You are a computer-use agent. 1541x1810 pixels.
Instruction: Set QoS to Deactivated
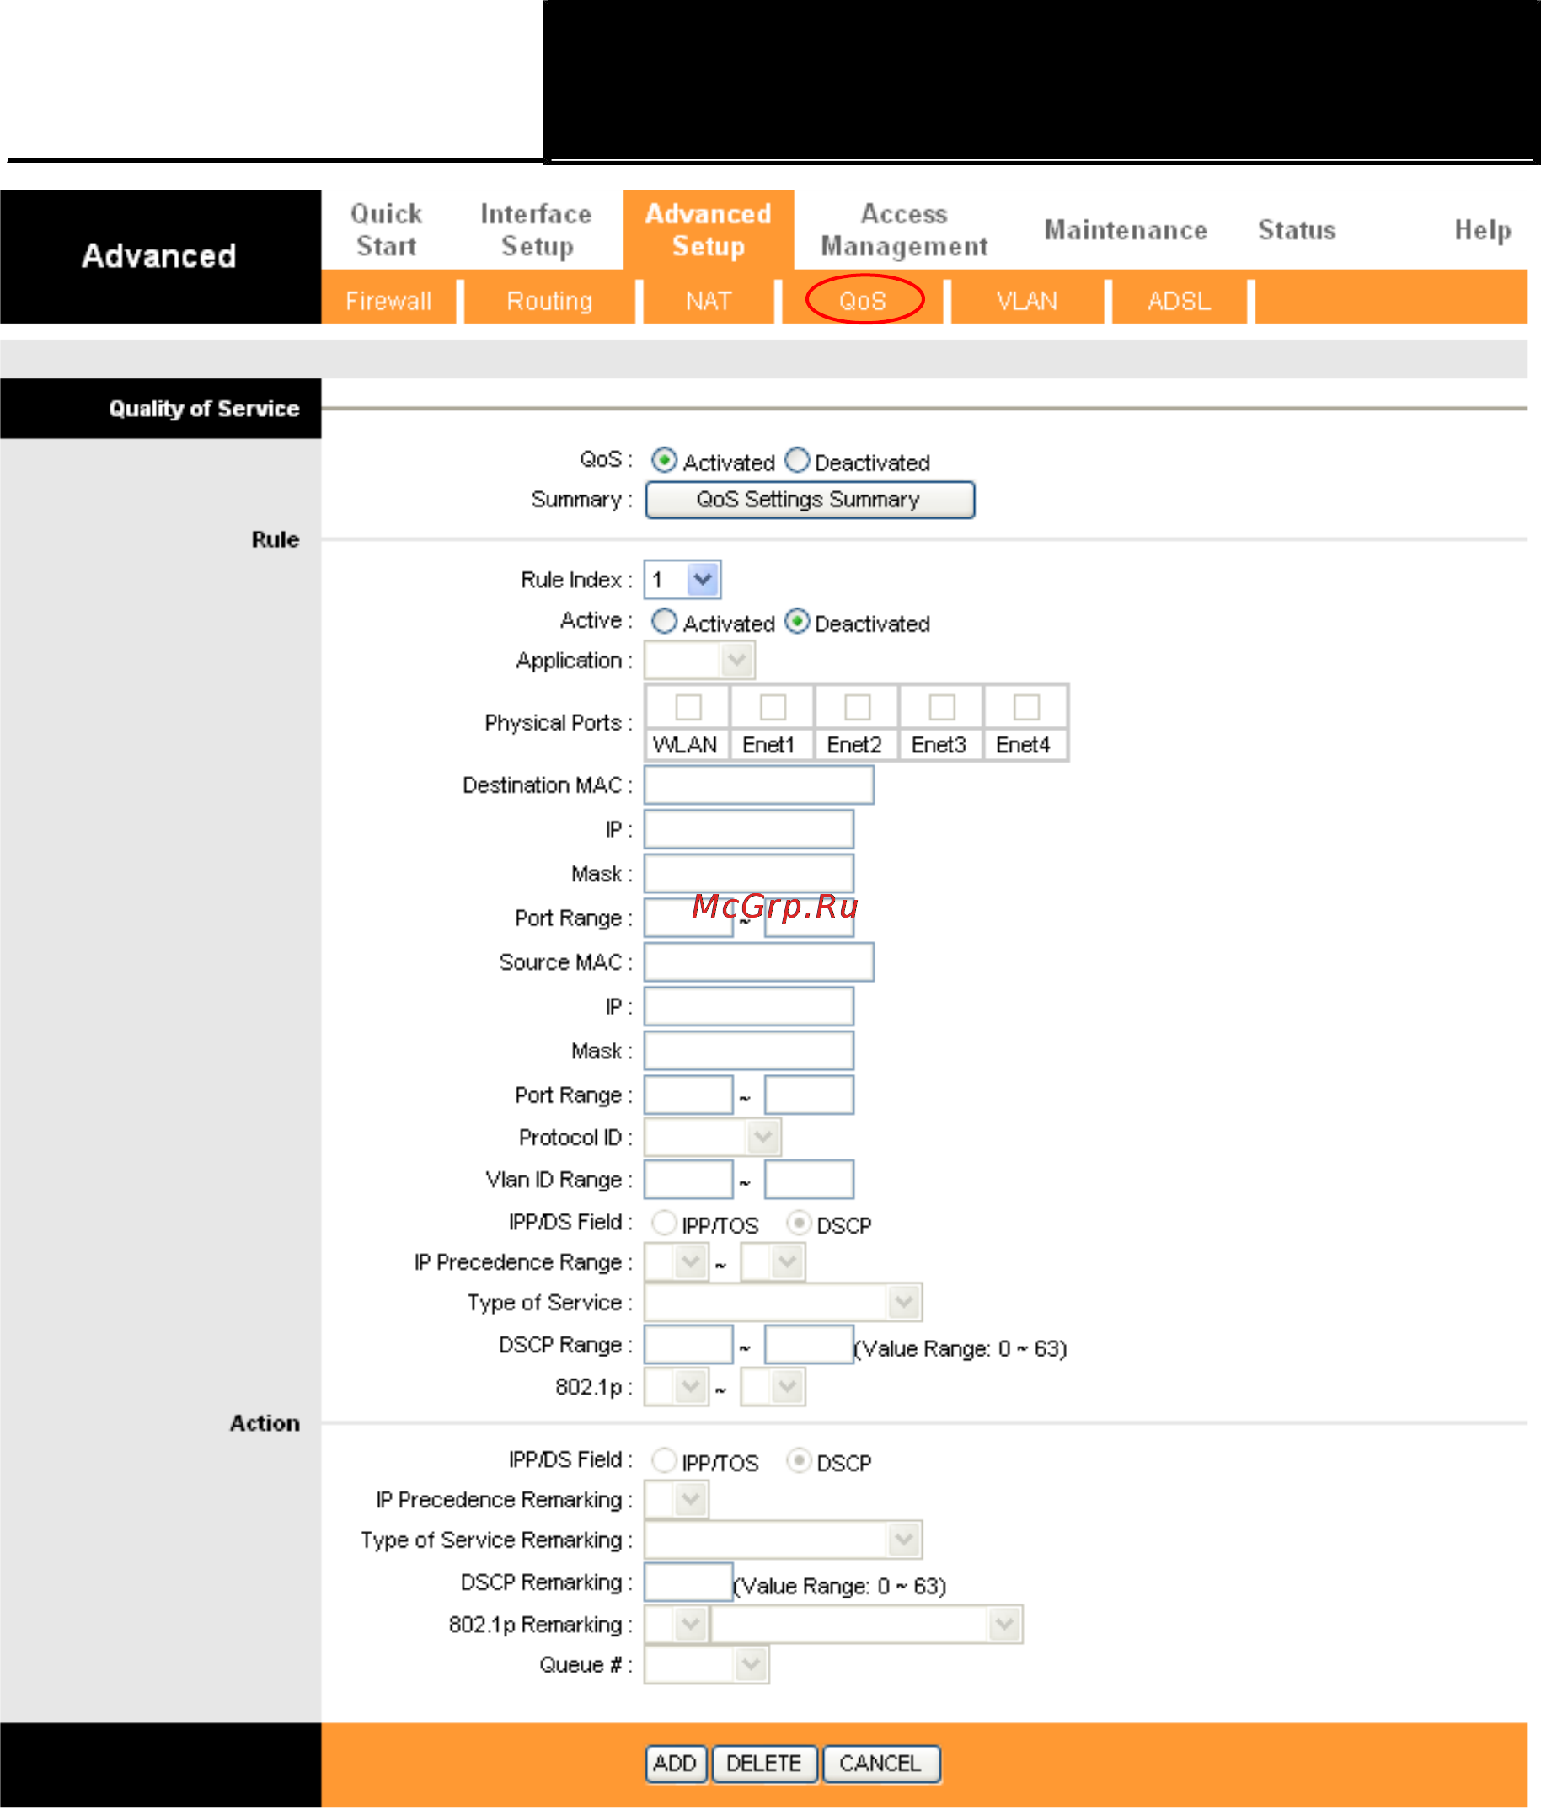(x=797, y=459)
